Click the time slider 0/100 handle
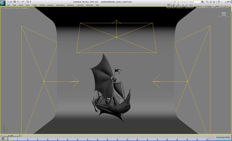The width and height of the screenshot is (232, 141). 11,135
